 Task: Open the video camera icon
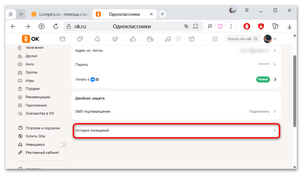coord(150,39)
